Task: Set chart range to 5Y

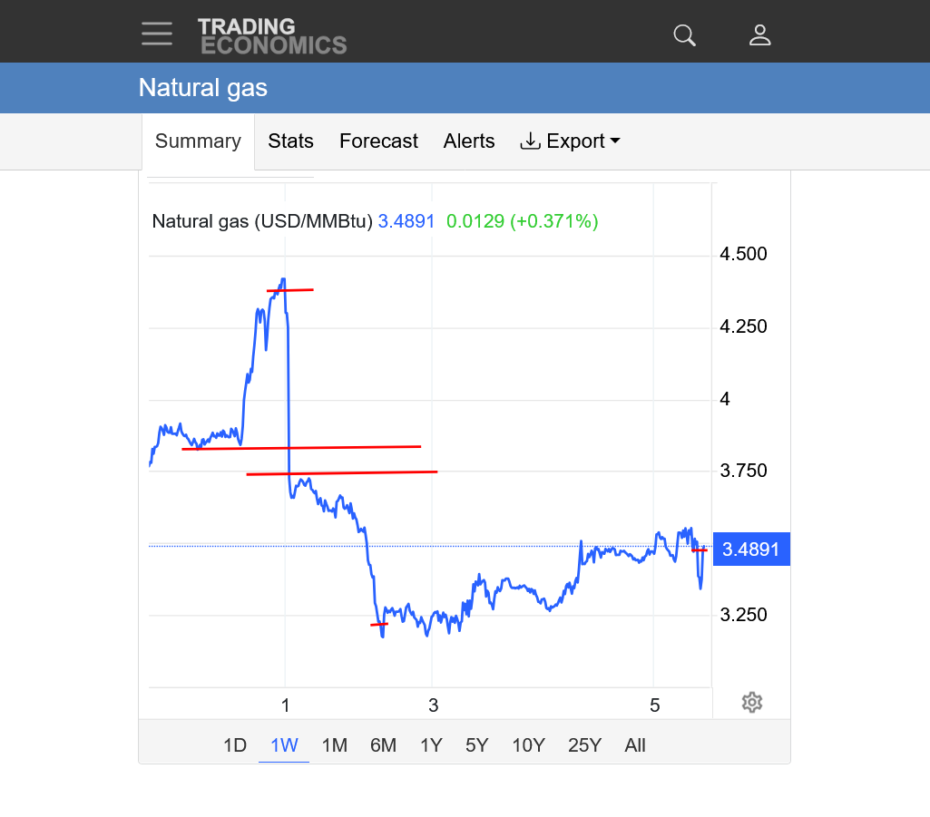Action: click(x=477, y=745)
